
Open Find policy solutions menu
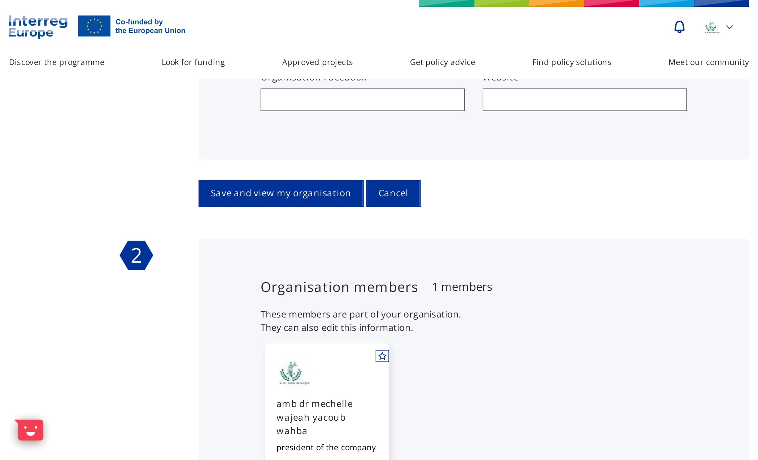click(571, 62)
